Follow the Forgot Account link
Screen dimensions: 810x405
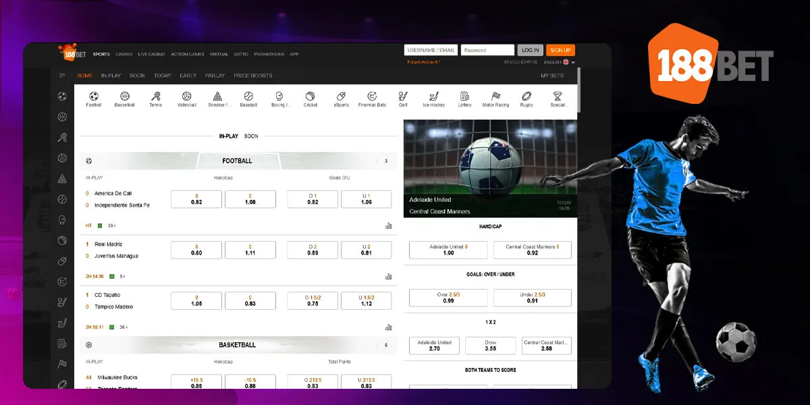(423, 62)
